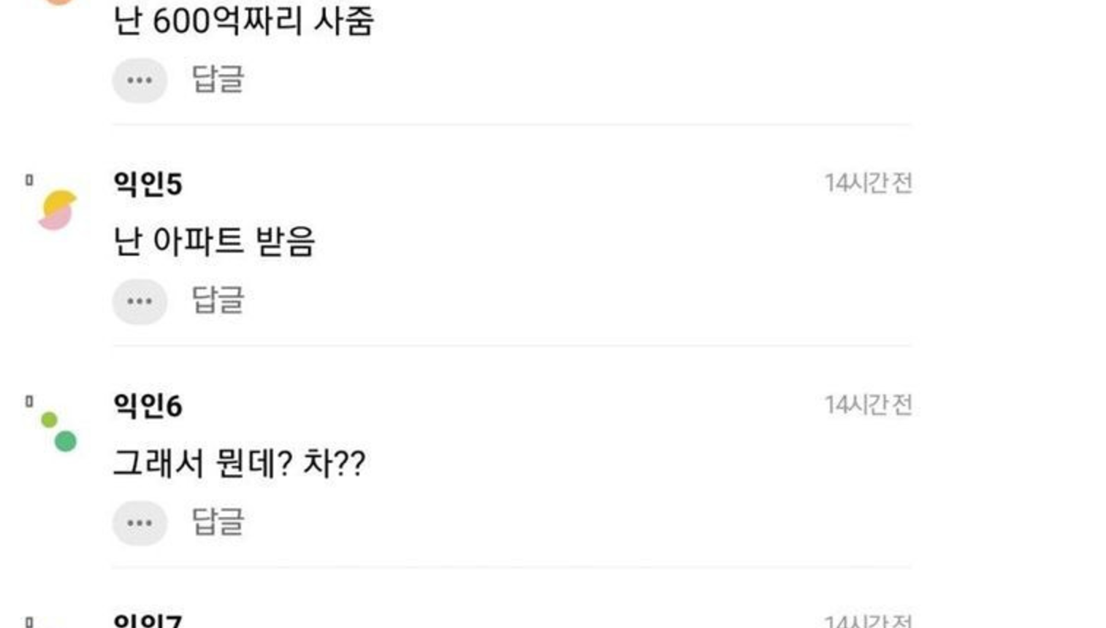Viewport: 1106px width, 628px height.
Task: Click 익인6's green dots avatar
Action: pos(59,432)
